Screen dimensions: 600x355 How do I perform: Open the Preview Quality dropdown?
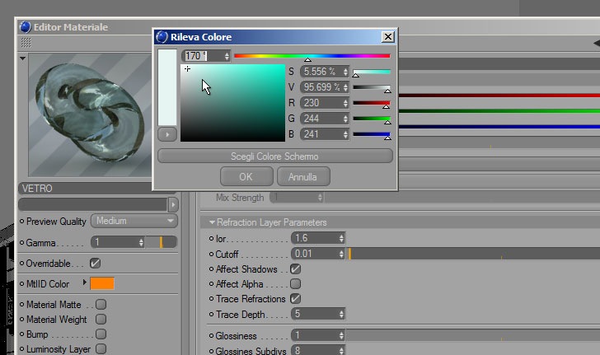(x=134, y=221)
